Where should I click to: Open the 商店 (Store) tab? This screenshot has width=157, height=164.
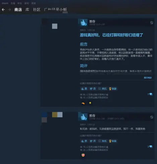tap(18, 10)
